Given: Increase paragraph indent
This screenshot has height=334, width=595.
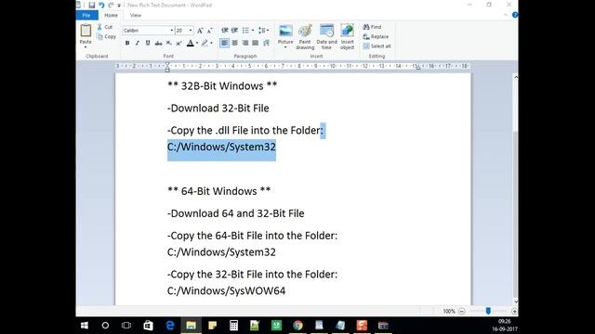Looking at the screenshot, I should click(x=235, y=31).
